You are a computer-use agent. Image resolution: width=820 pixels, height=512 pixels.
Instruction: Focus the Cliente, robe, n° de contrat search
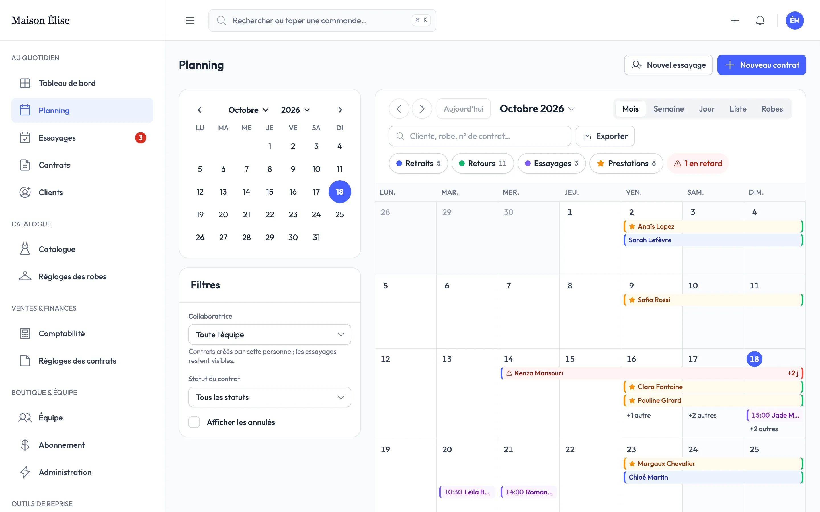480,136
